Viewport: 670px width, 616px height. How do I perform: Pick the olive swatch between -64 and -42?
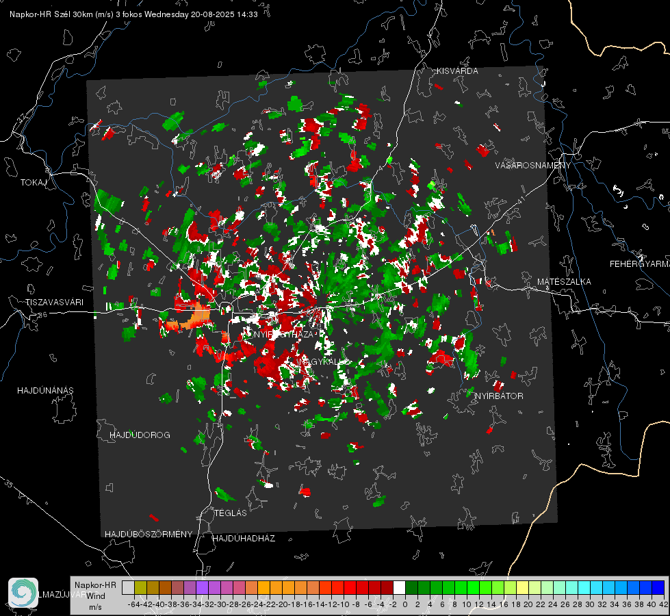coord(140,587)
